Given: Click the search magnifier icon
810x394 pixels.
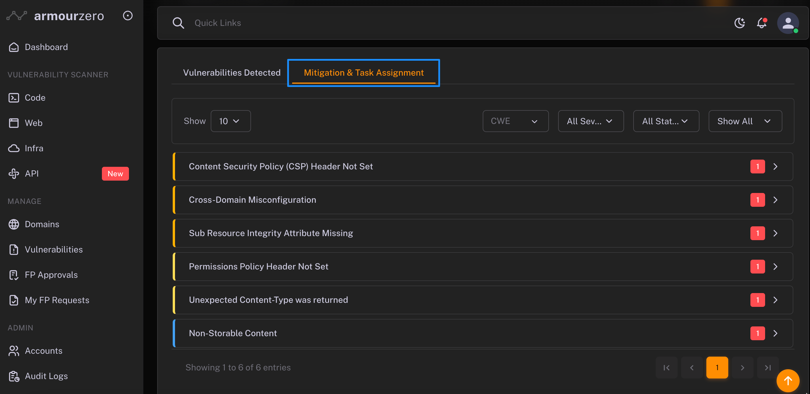Looking at the screenshot, I should tap(178, 23).
